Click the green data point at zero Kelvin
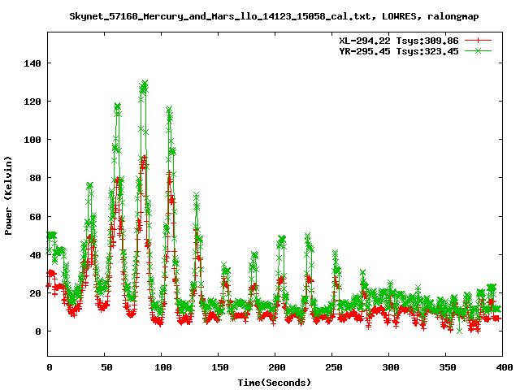This screenshot has width=520, height=390. point(459,331)
